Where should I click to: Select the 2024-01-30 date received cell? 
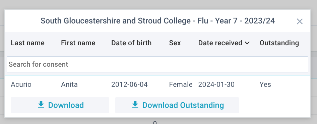(x=216, y=84)
